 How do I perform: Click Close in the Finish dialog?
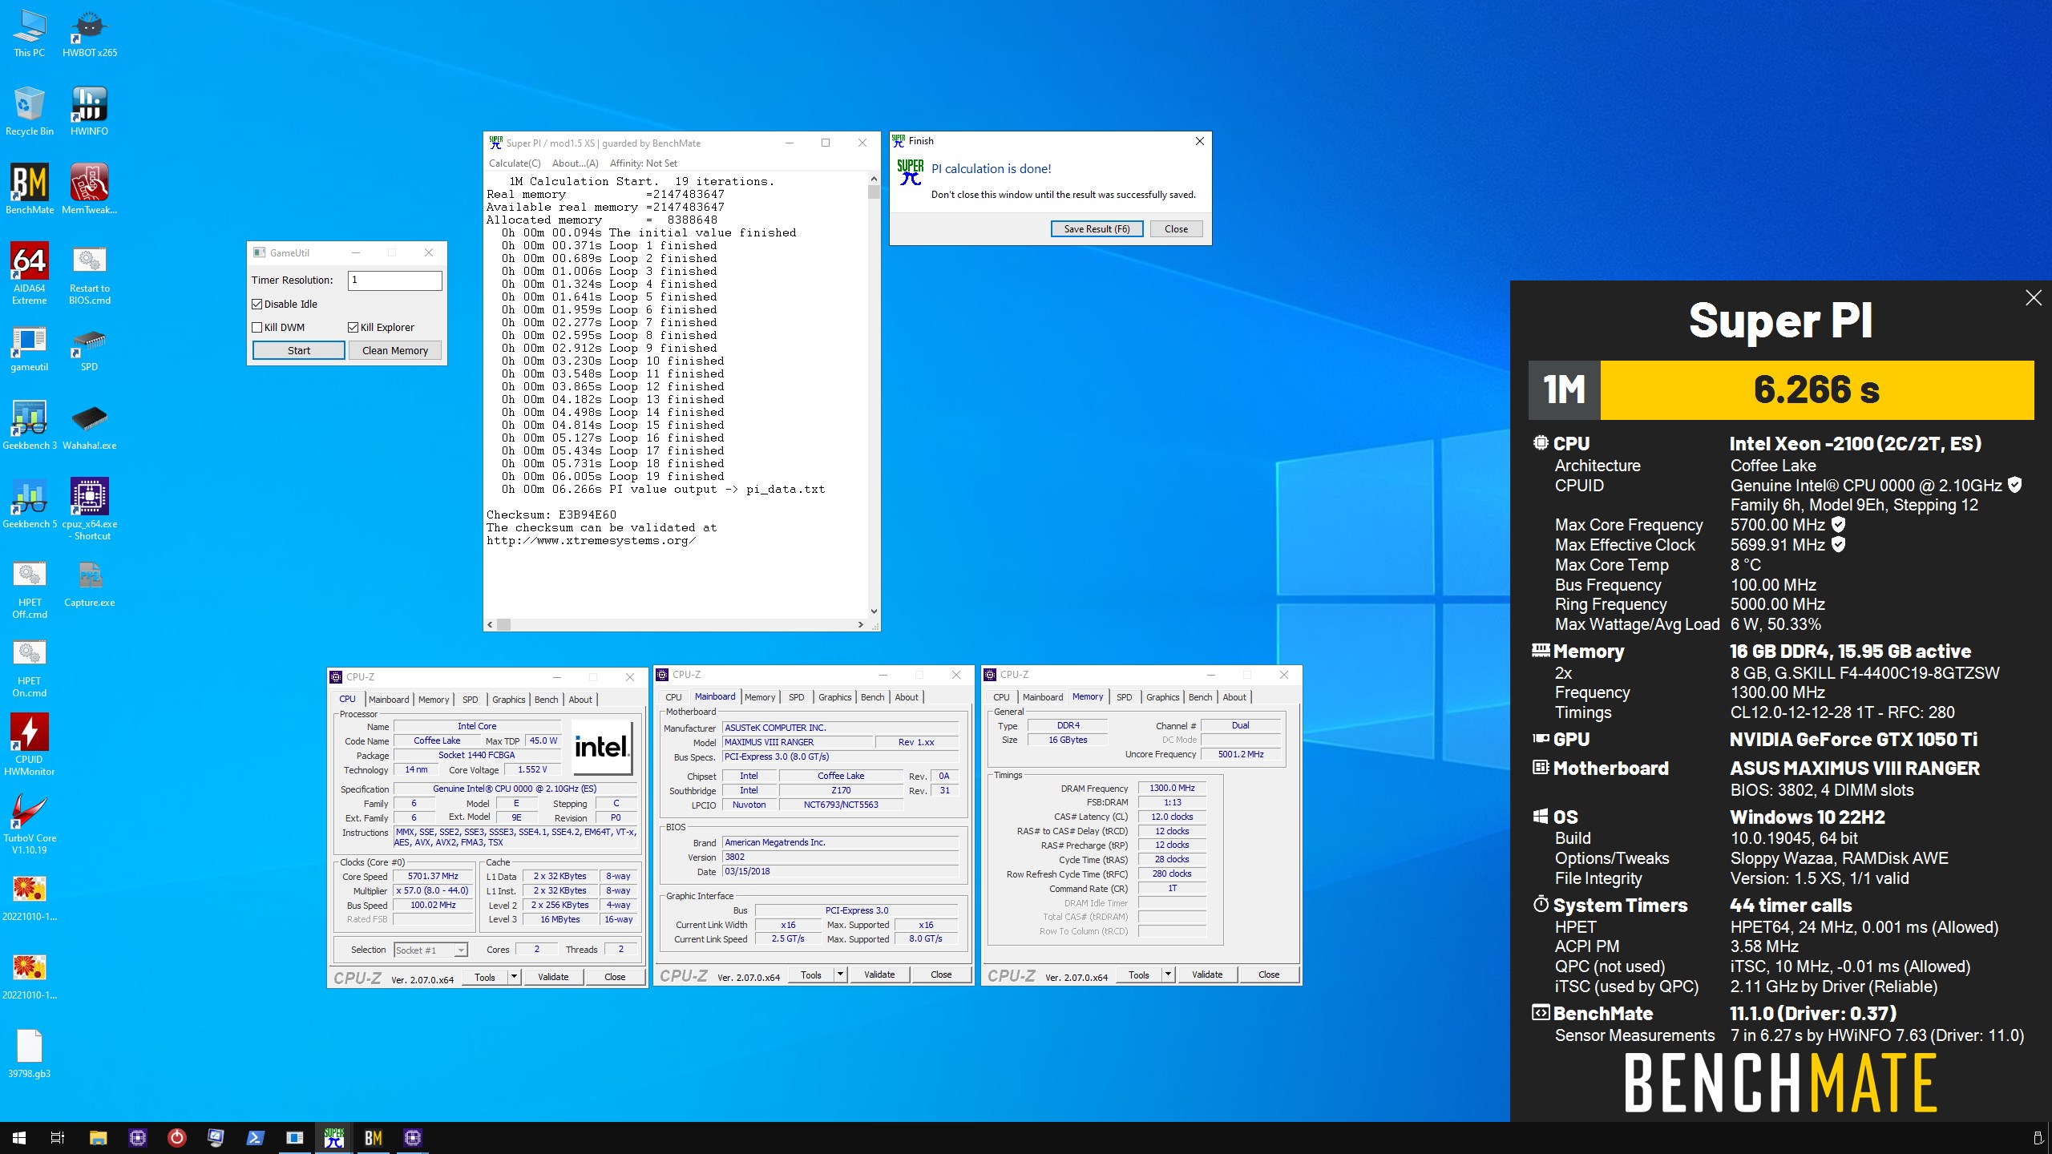click(1176, 229)
